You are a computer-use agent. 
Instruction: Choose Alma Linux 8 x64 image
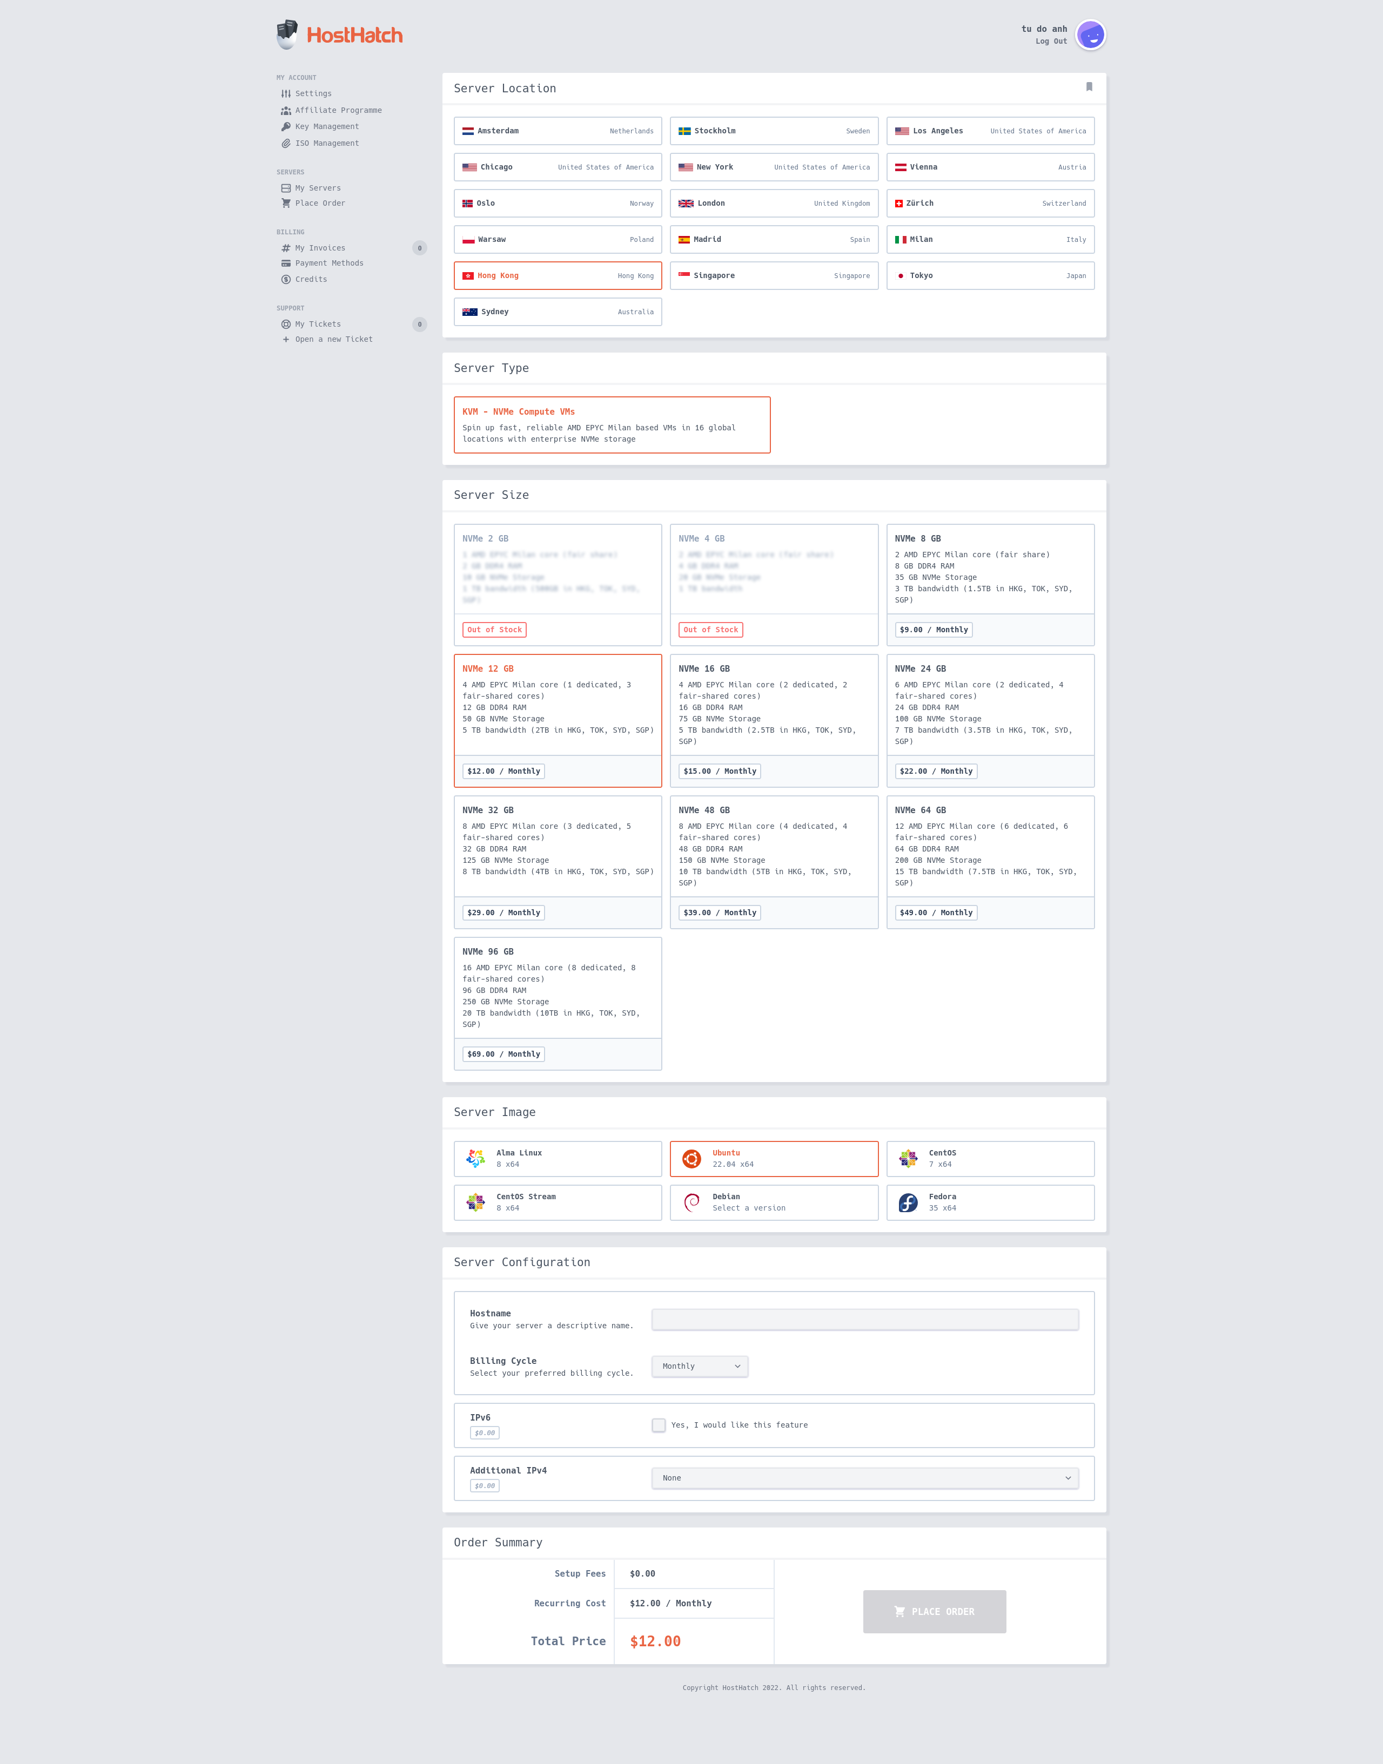[558, 1159]
